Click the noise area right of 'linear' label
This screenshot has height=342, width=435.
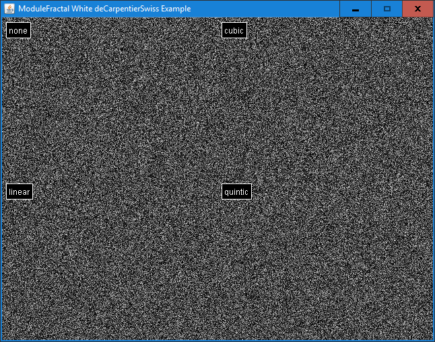(x=81, y=191)
